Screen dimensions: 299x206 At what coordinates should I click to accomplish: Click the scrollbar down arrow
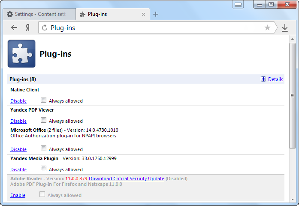point(293,200)
